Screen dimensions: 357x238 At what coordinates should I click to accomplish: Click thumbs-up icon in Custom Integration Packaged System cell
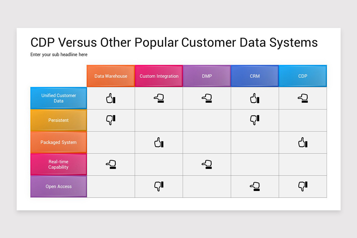(x=159, y=142)
